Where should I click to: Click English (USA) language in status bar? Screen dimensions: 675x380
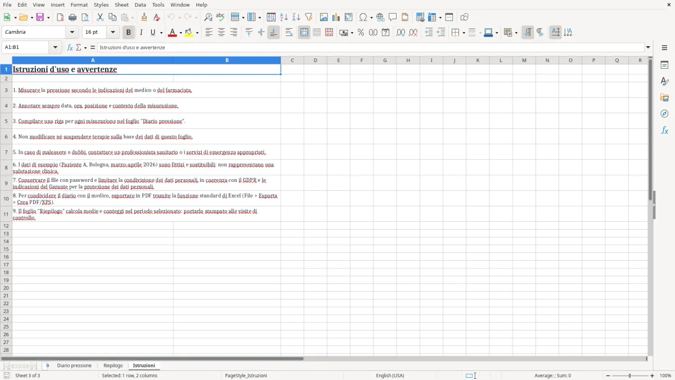[x=390, y=375]
